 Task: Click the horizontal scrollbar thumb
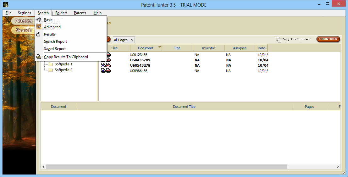[x=167, y=167]
